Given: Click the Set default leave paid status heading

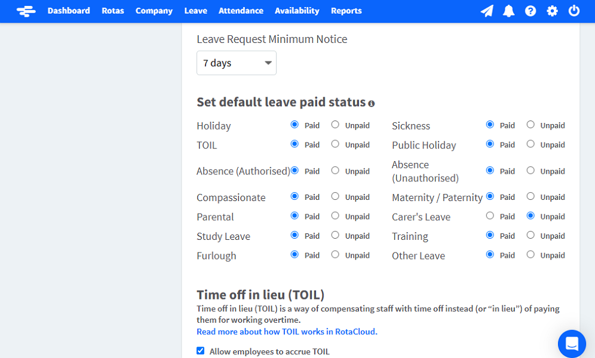Looking at the screenshot, I should point(281,102).
